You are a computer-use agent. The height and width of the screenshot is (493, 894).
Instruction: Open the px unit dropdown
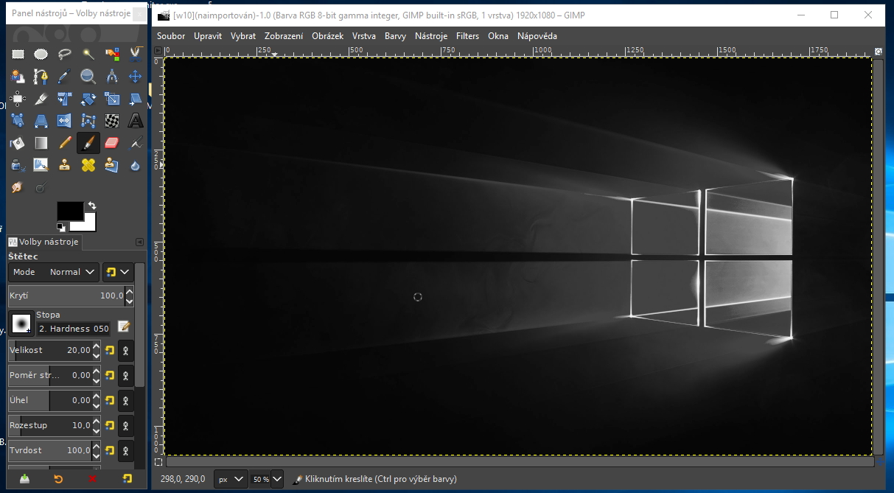tap(231, 479)
